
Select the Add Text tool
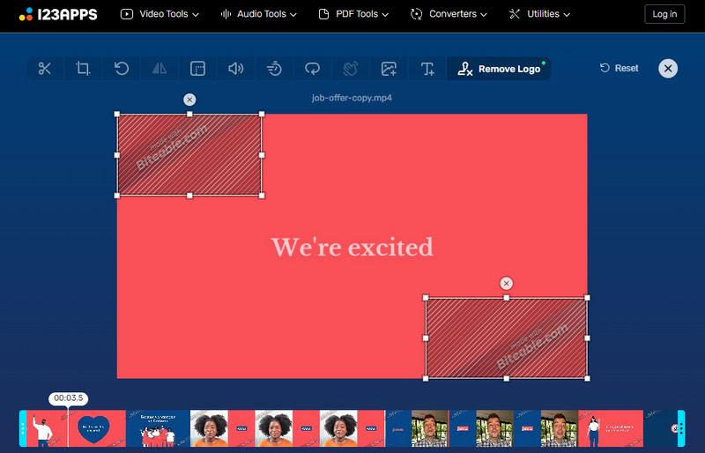[427, 69]
